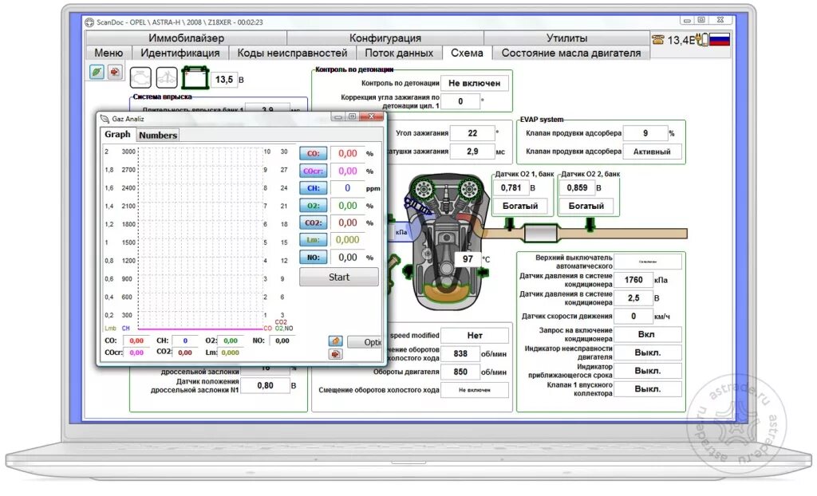Minimize the Gaz Analiz window
This screenshot has height=496, width=817.
coord(338,116)
